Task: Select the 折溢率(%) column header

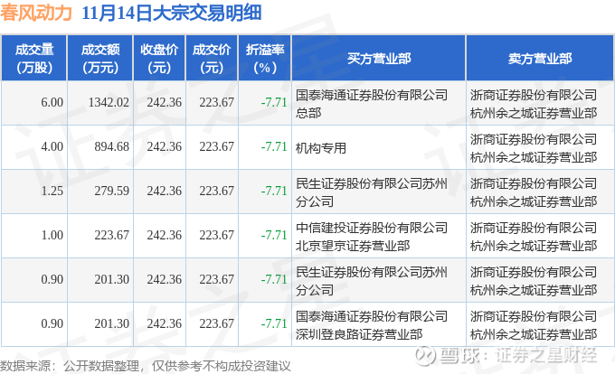Action: click(x=265, y=59)
